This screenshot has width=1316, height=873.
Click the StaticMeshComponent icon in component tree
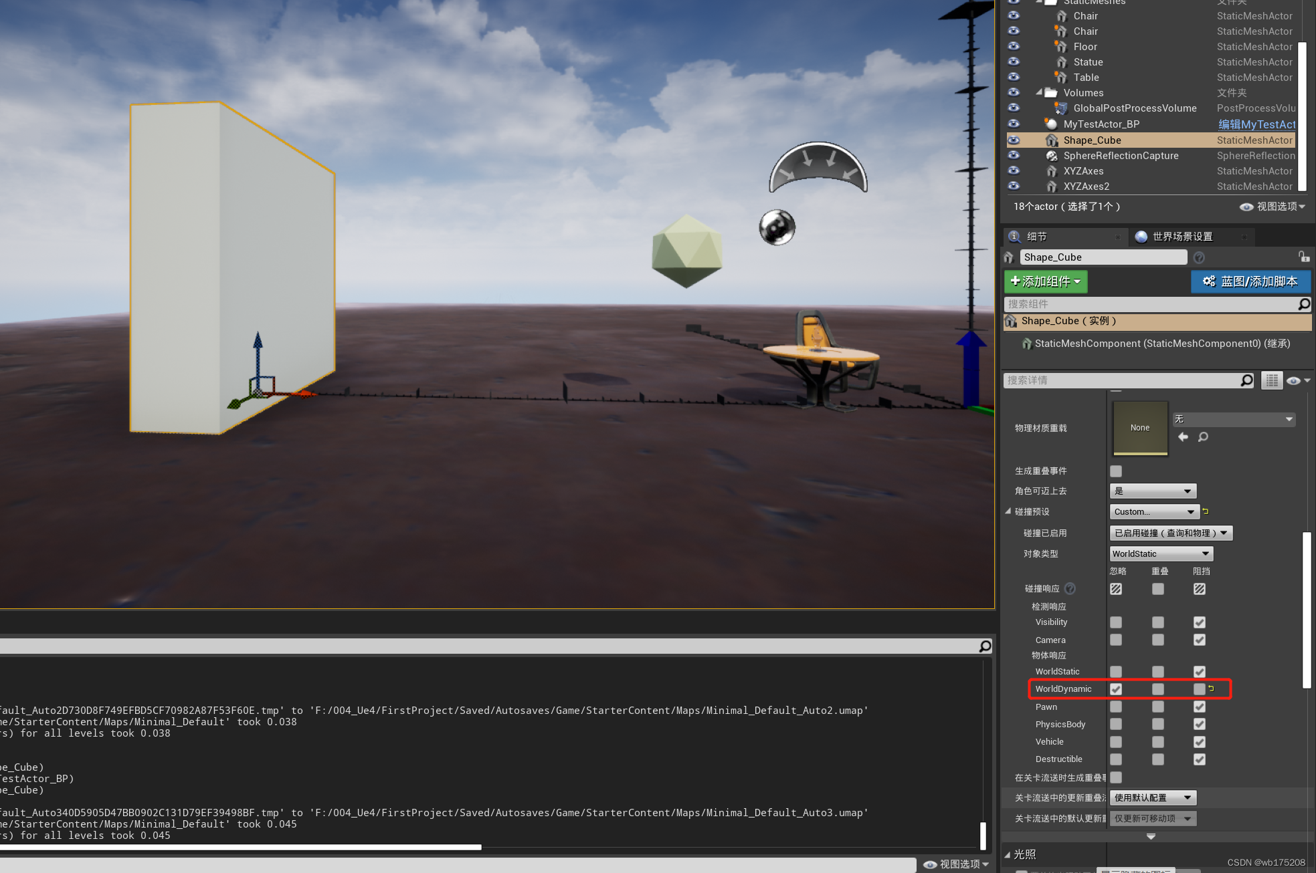point(1027,344)
